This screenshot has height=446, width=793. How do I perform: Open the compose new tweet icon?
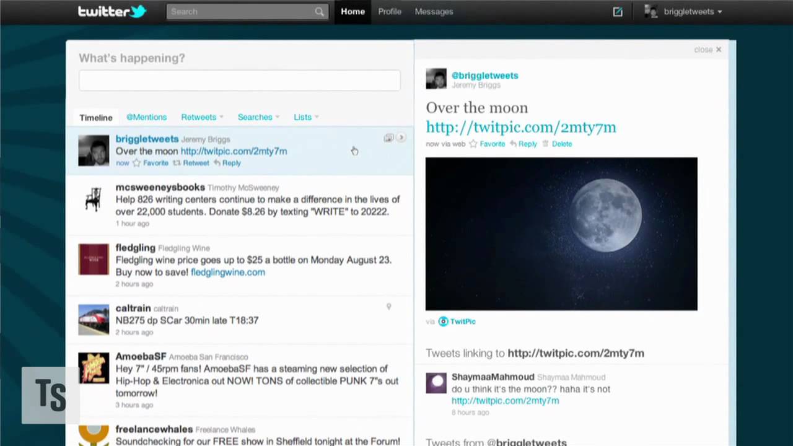(618, 12)
